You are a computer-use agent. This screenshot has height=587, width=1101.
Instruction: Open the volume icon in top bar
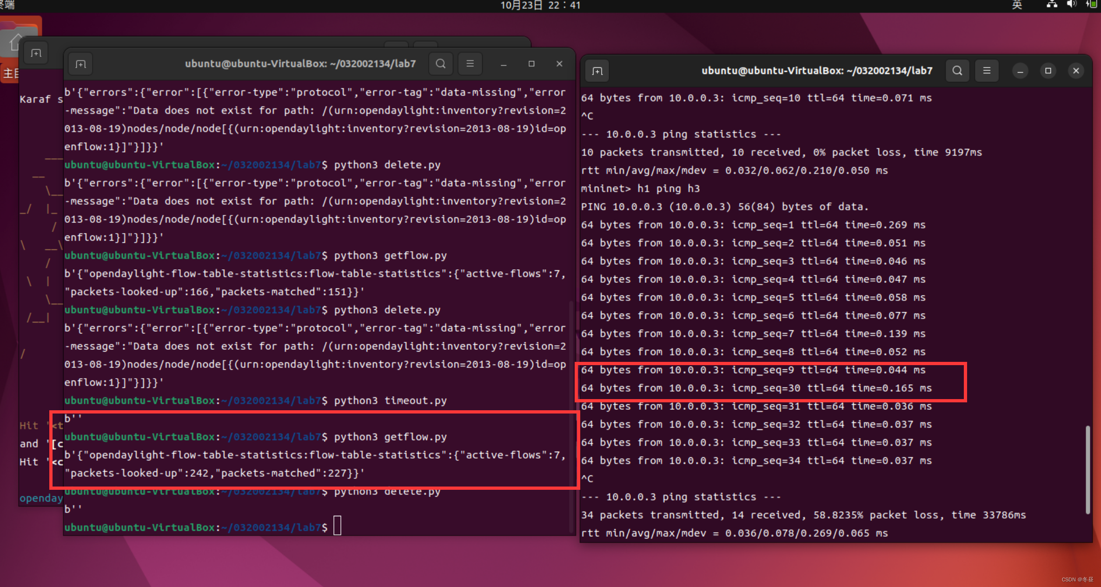pyautogui.click(x=1071, y=5)
